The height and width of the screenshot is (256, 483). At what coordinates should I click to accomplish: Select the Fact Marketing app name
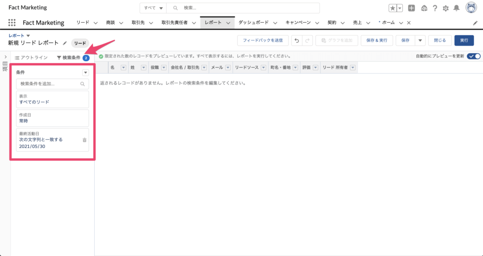click(x=43, y=23)
